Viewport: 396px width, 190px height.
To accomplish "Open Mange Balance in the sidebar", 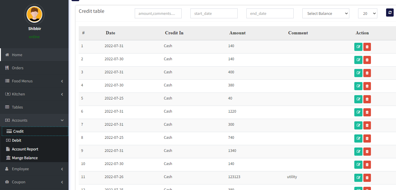I will tap(25, 158).
